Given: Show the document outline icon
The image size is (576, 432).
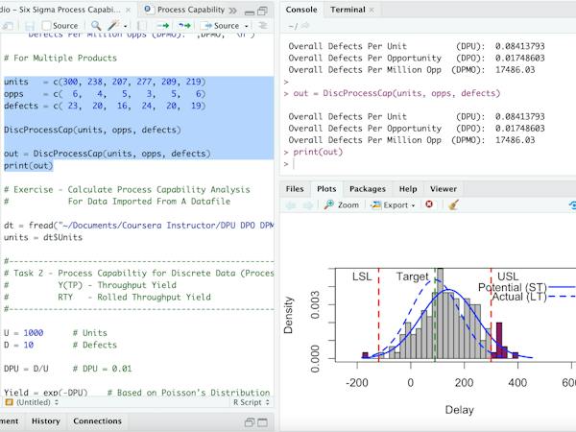Looking at the screenshot, I should coord(263,25).
